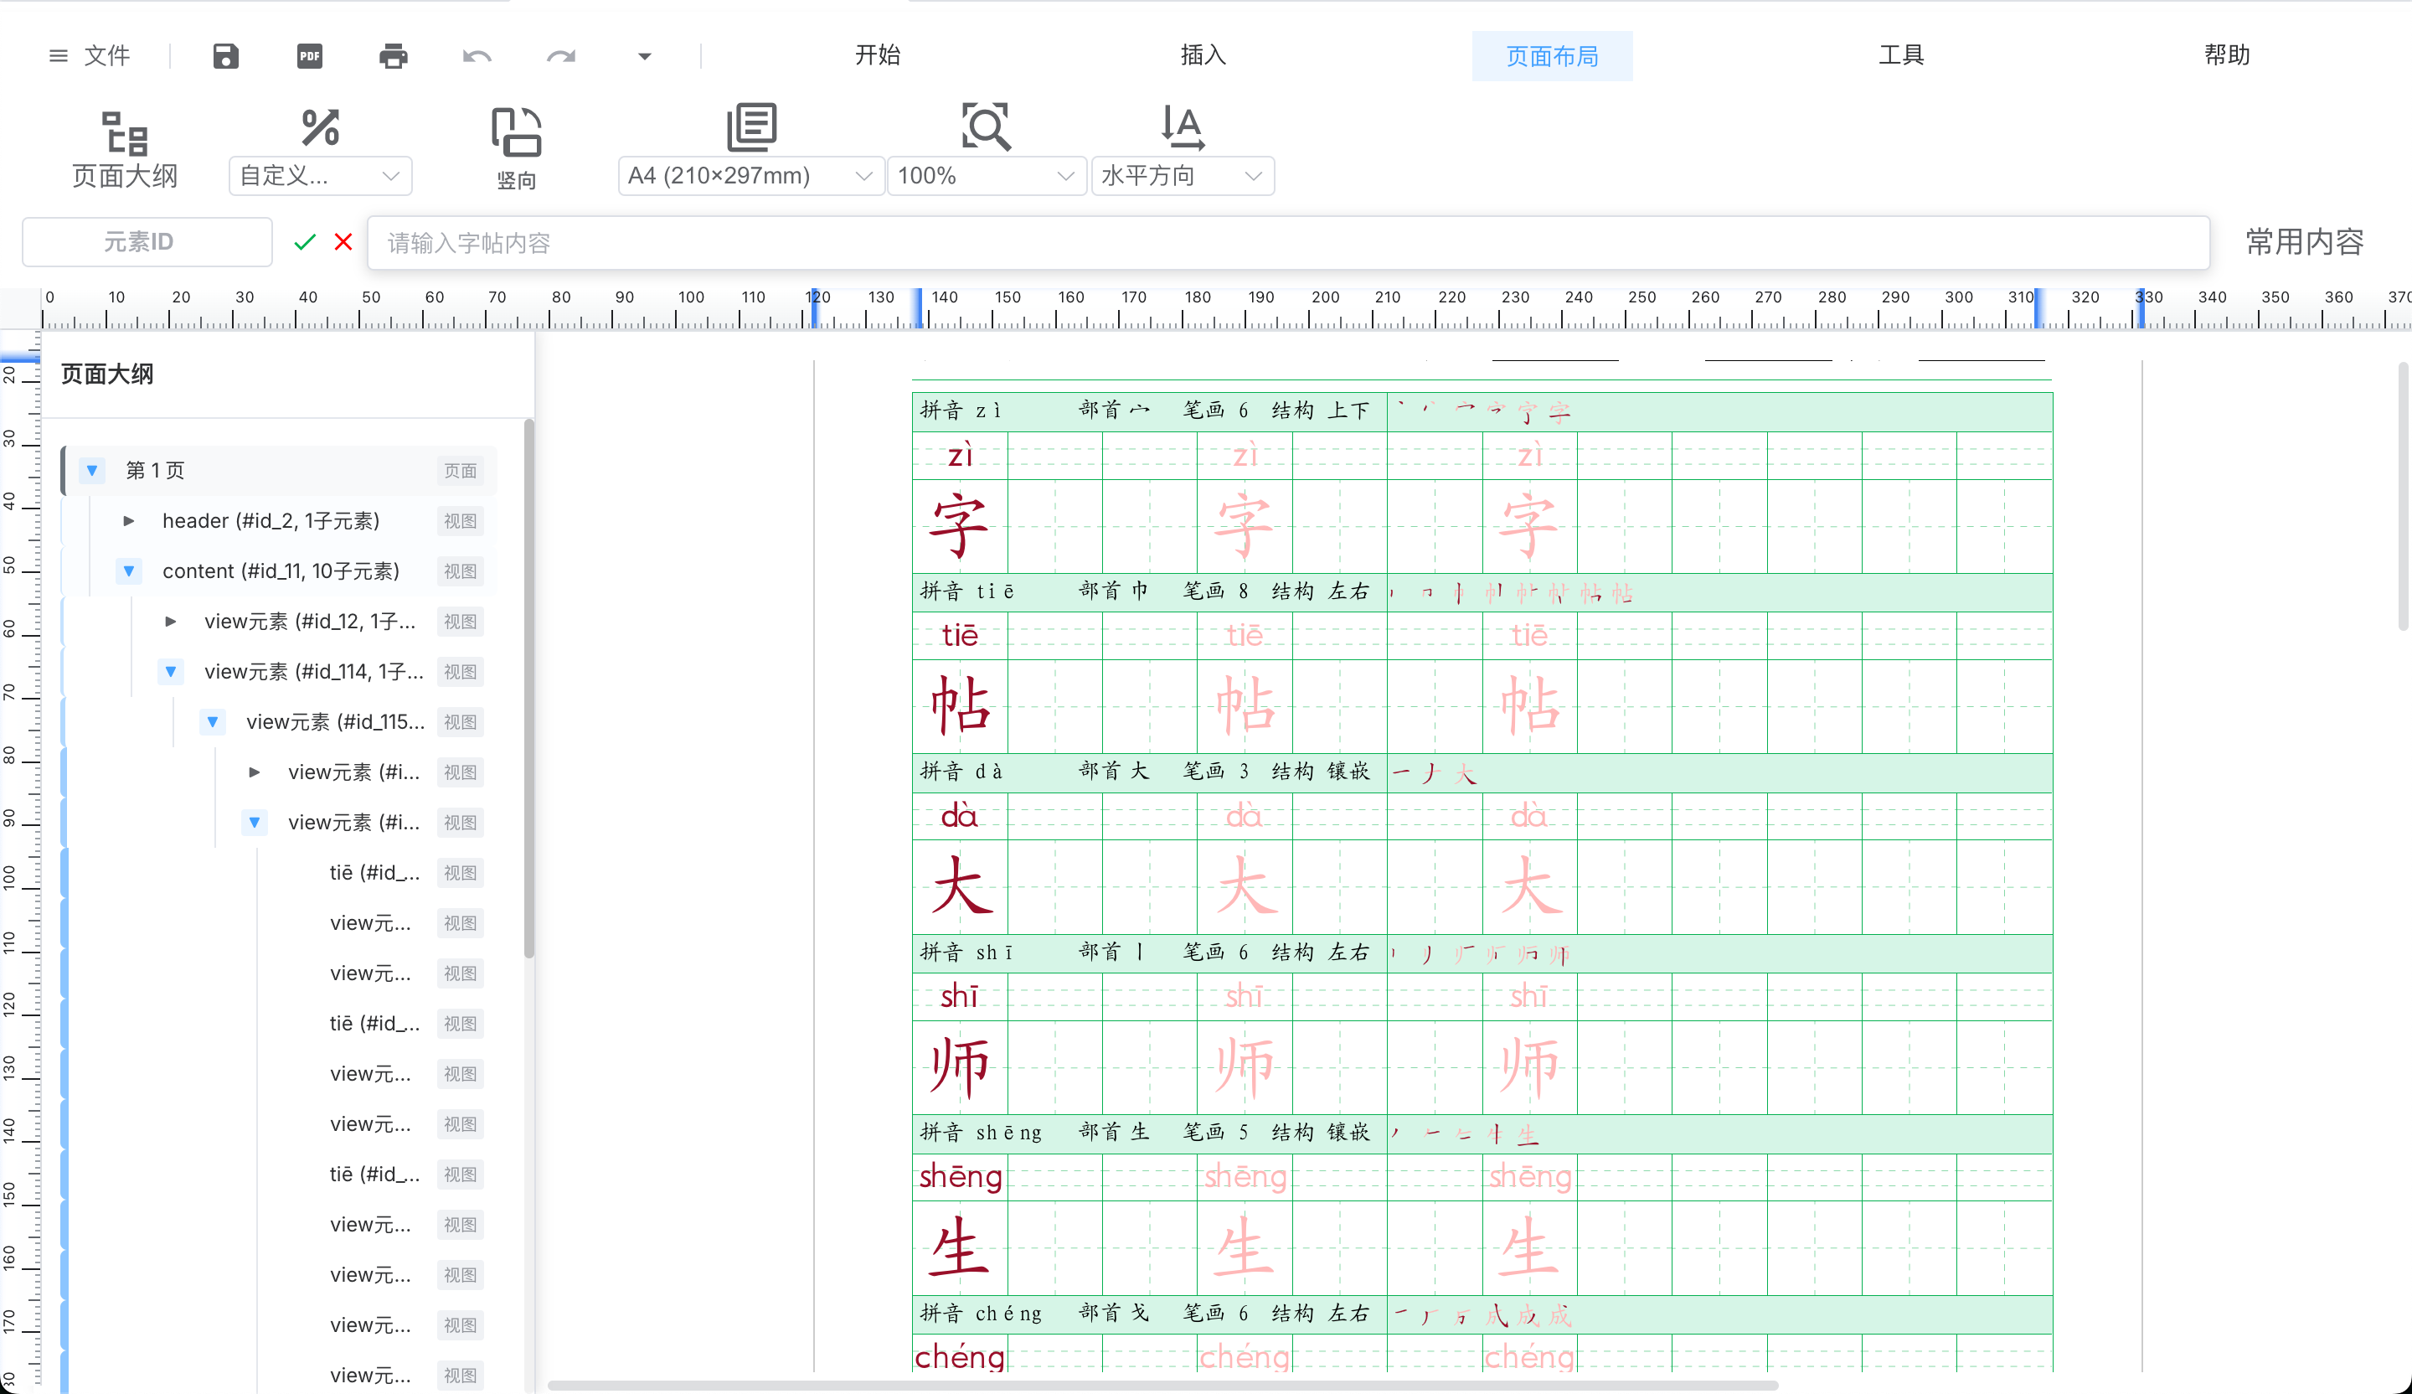This screenshot has width=2412, height=1394.
Task: Click the zoom magnifier icon
Action: (x=985, y=127)
